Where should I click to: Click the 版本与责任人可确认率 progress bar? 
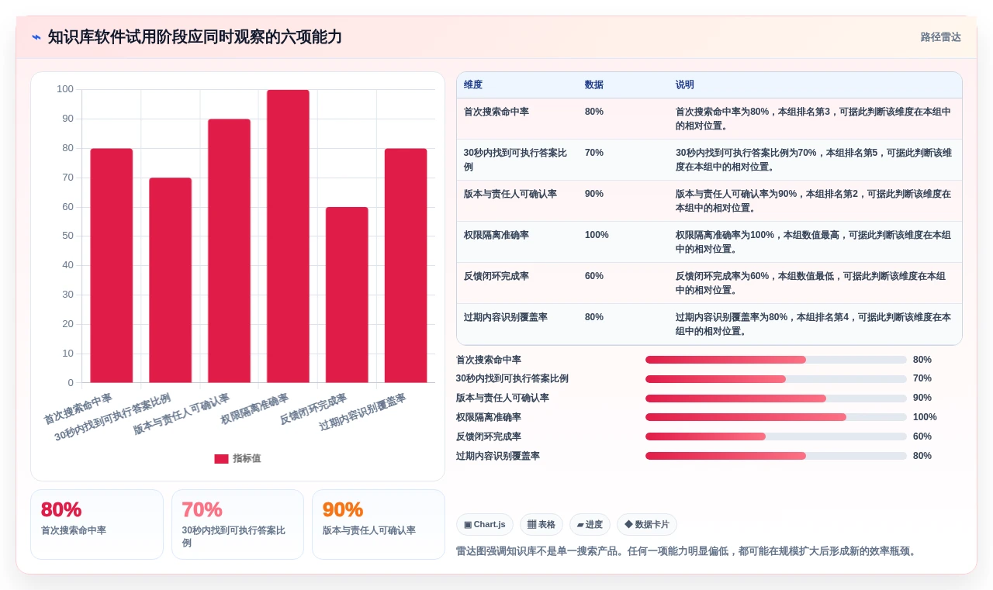coord(776,398)
